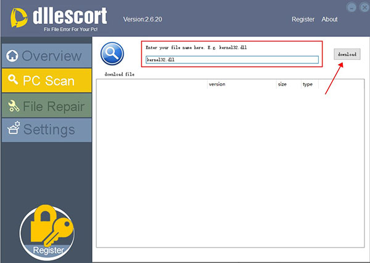Click the house icon beside Overview
370x263 pixels.
pyautogui.click(x=12, y=56)
